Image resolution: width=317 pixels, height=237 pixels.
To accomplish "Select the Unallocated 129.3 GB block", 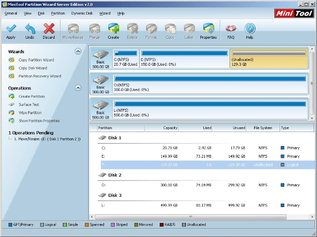I will (x=269, y=59).
